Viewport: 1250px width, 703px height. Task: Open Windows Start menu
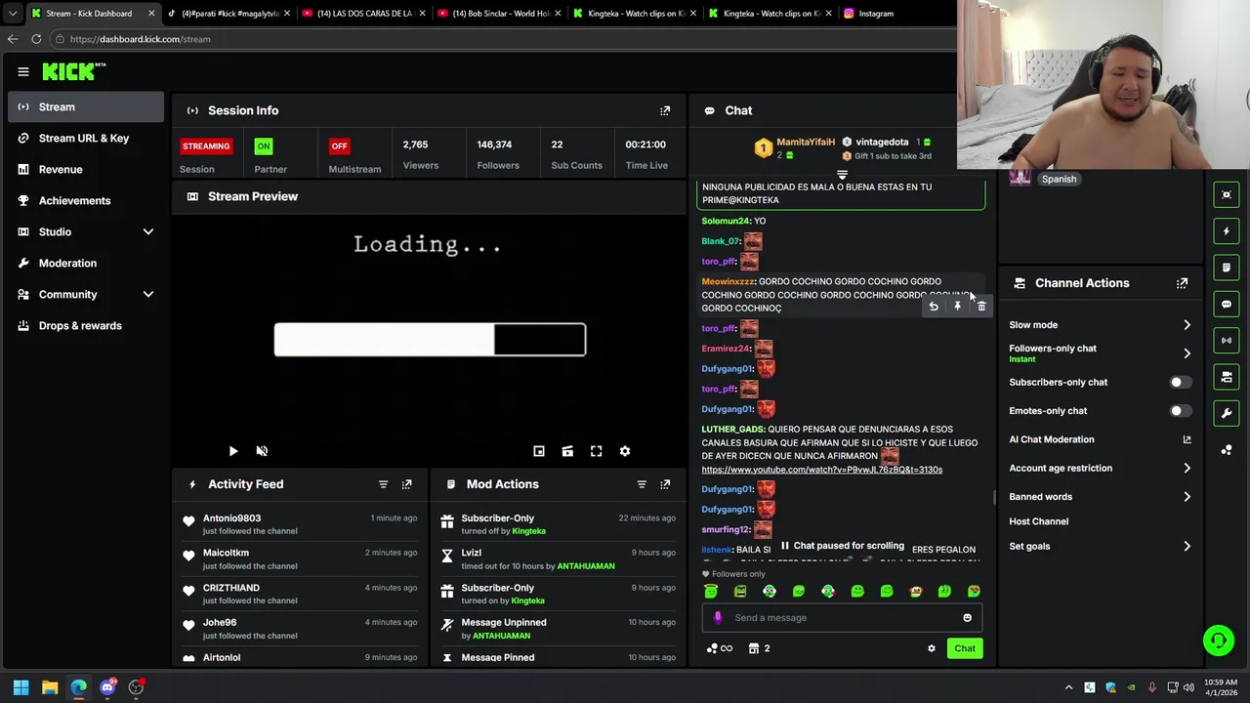pos(21,687)
